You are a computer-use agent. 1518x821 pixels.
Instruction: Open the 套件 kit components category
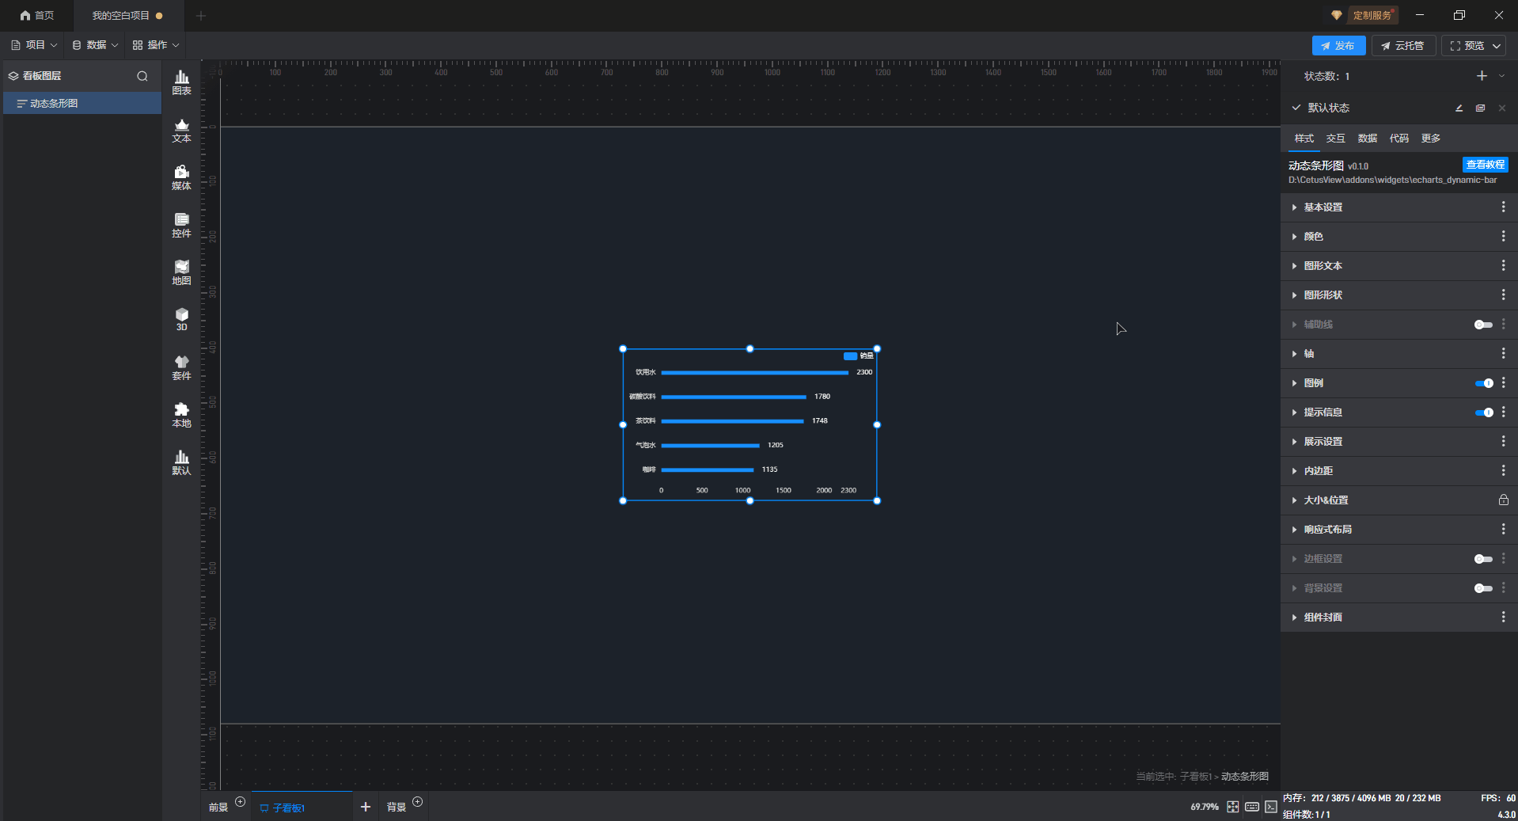pyautogui.click(x=181, y=367)
